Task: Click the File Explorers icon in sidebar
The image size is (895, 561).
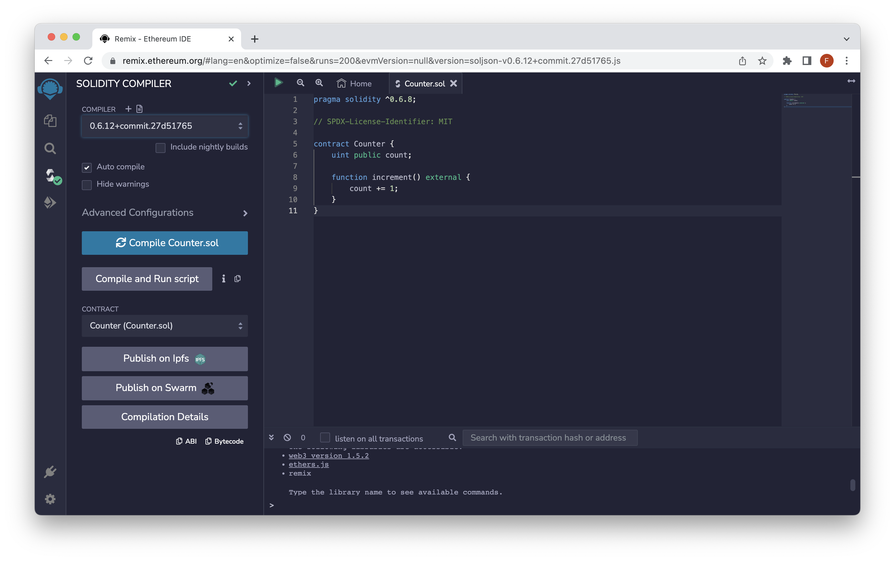Action: [51, 121]
